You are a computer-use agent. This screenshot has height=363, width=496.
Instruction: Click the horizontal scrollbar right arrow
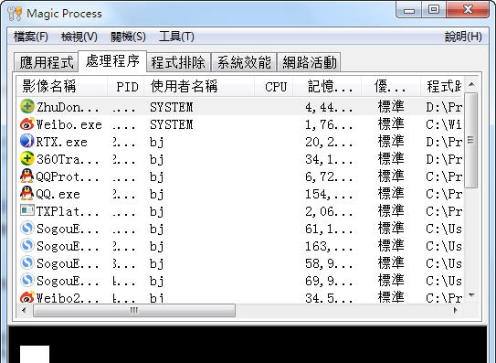[456, 310]
